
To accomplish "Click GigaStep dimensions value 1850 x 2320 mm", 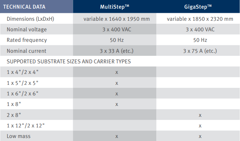I will (200, 19).
